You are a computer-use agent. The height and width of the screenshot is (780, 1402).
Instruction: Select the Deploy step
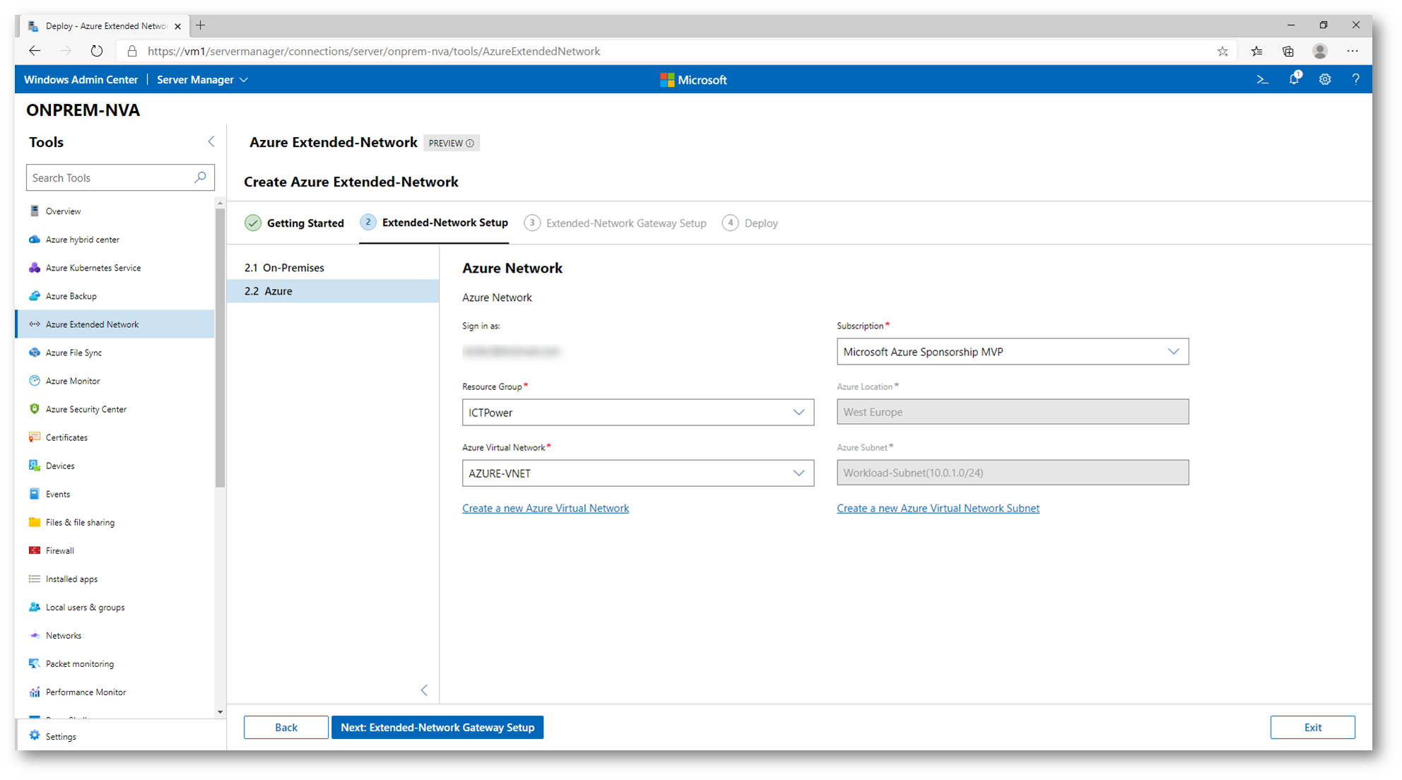pyautogui.click(x=750, y=223)
